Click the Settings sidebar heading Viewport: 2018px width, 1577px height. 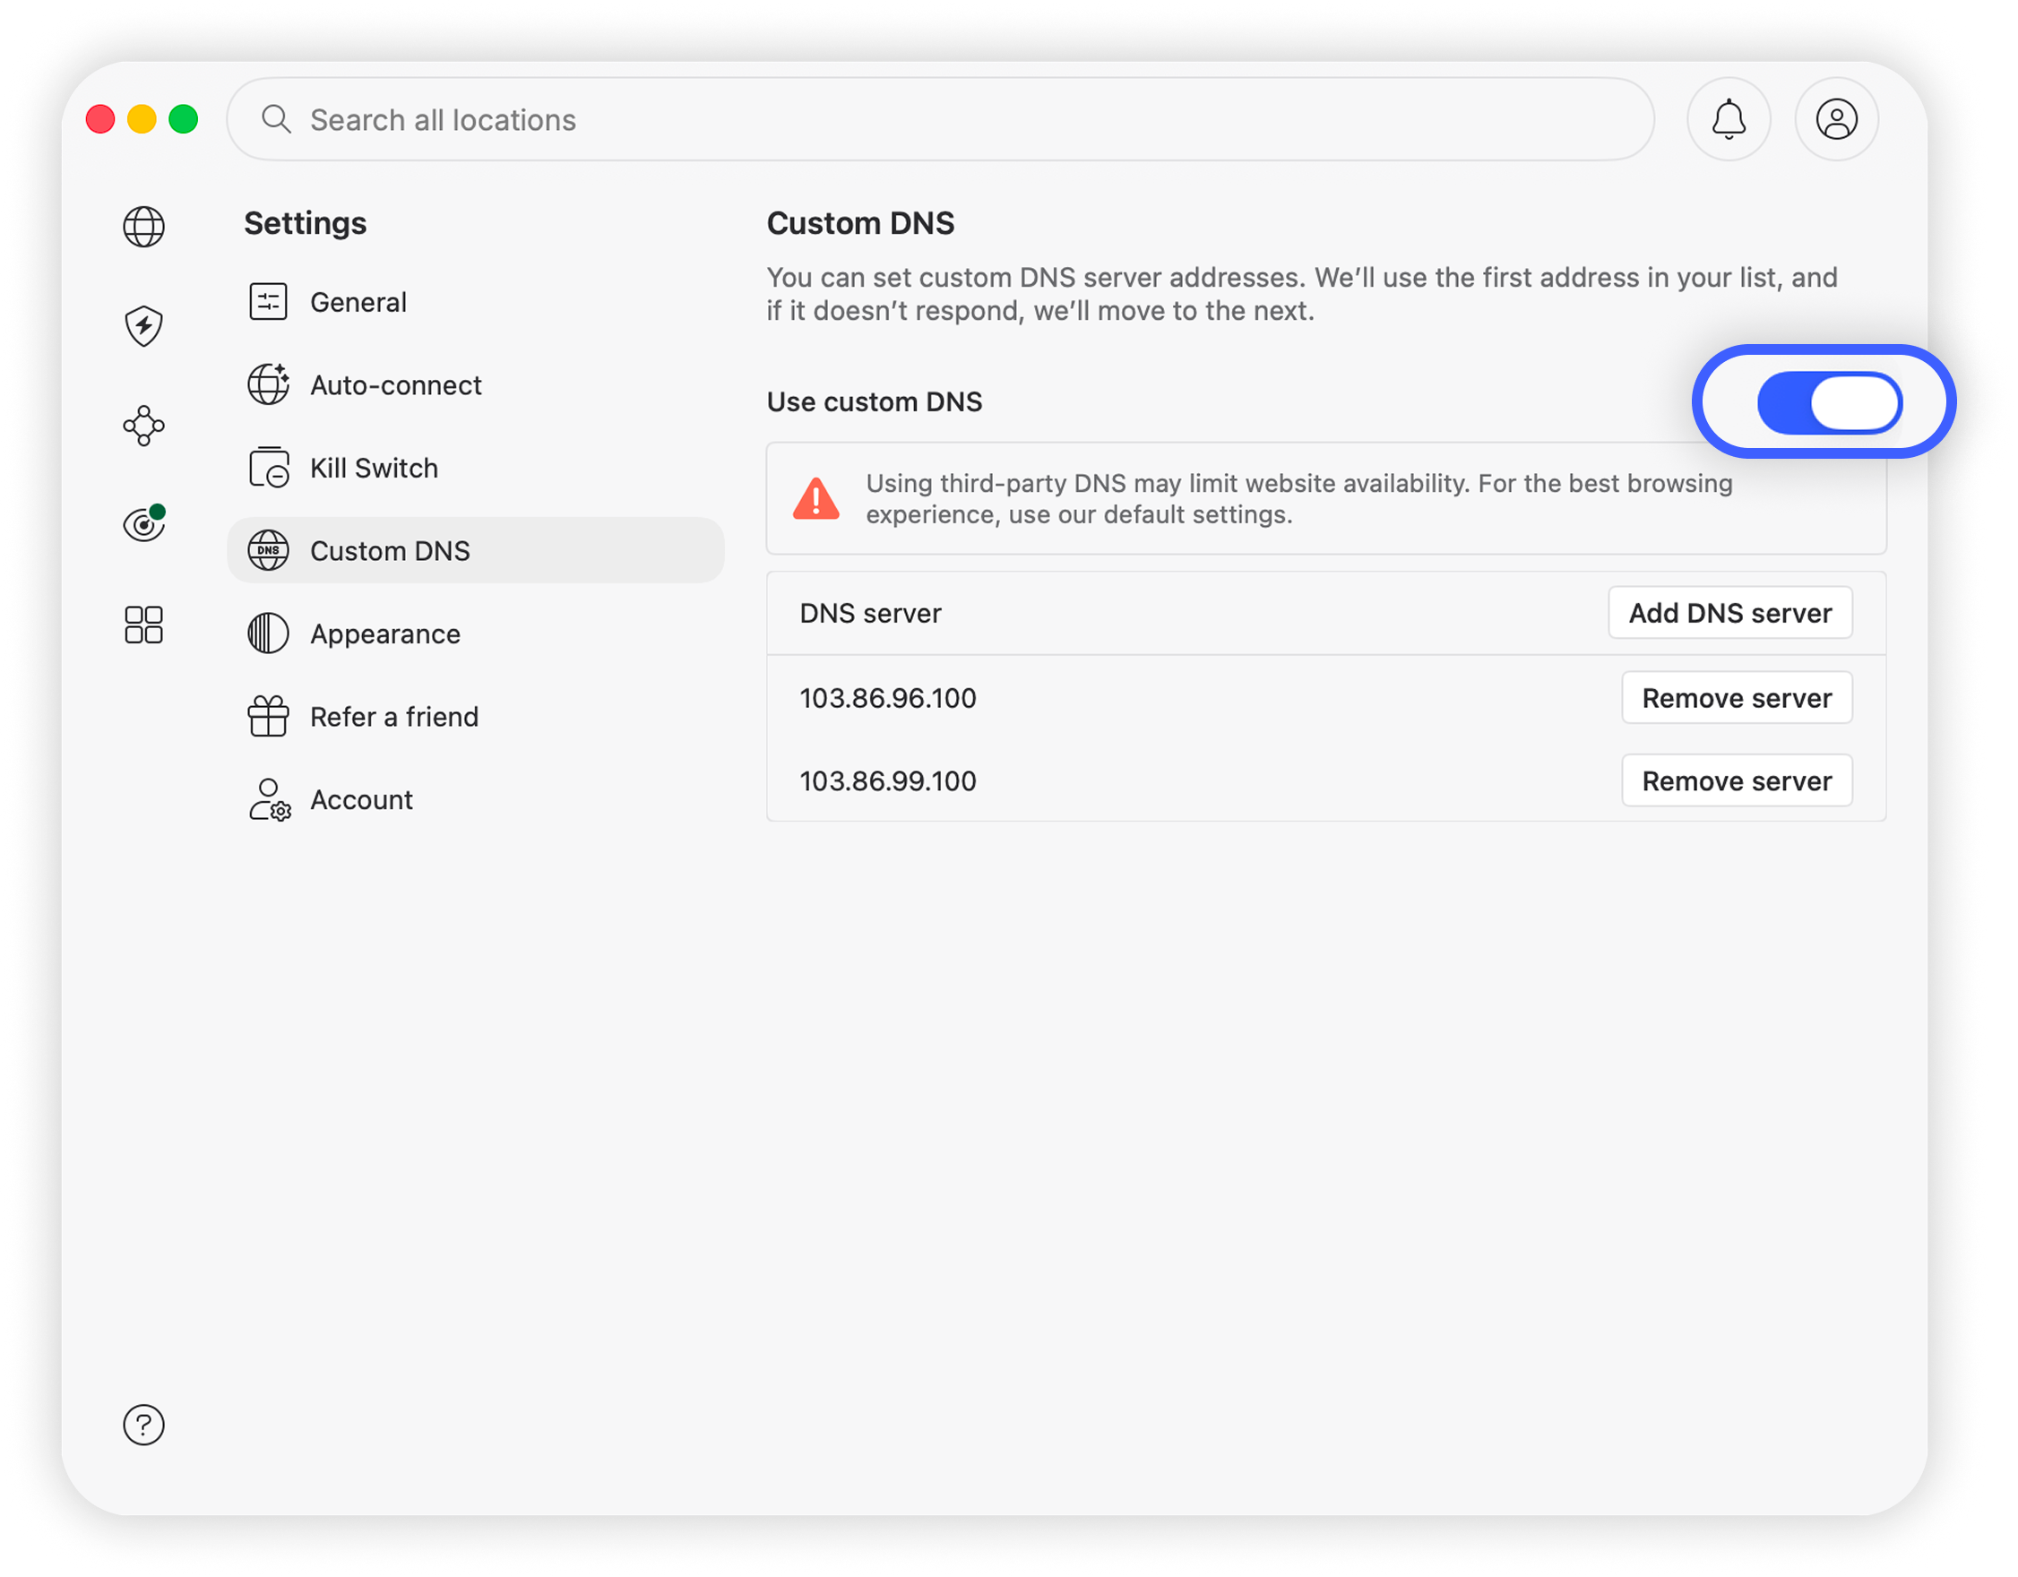306,224
